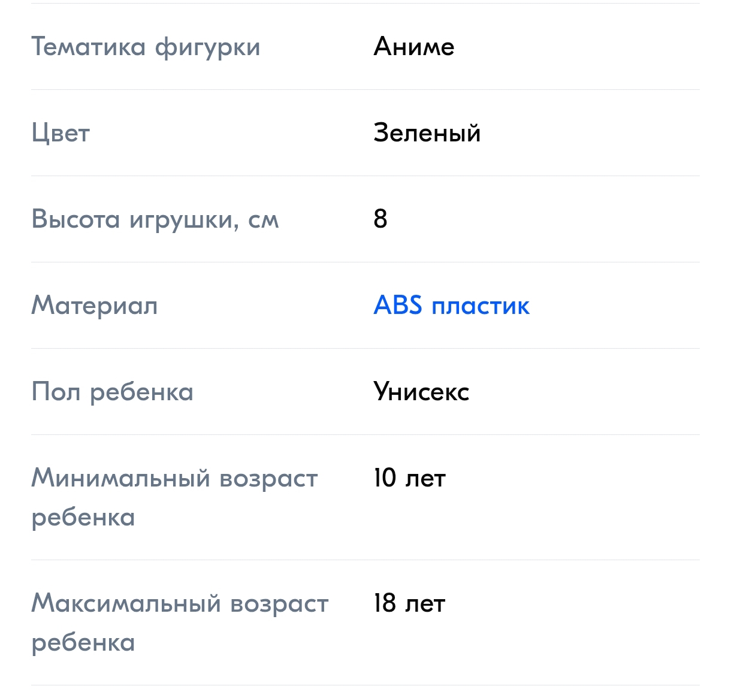Select the 10 лет minimum age value
This screenshot has width=731, height=698.
410,478
